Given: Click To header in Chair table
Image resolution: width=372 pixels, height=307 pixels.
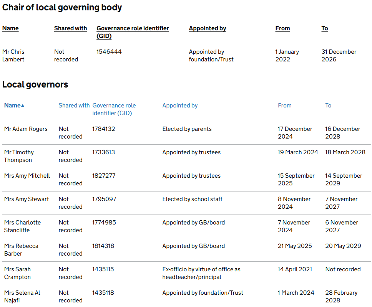Looking at the screenshot, I should tap(325, 28).
